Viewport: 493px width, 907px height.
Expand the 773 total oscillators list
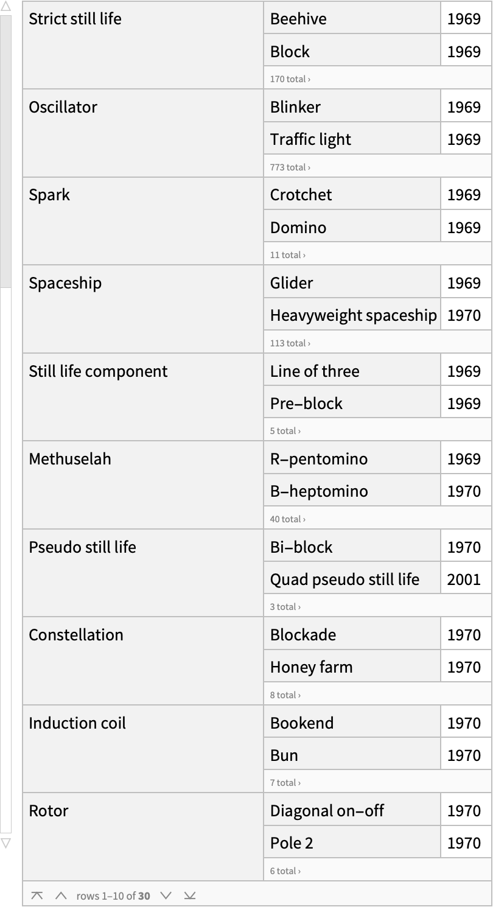(x=290, y=167)
